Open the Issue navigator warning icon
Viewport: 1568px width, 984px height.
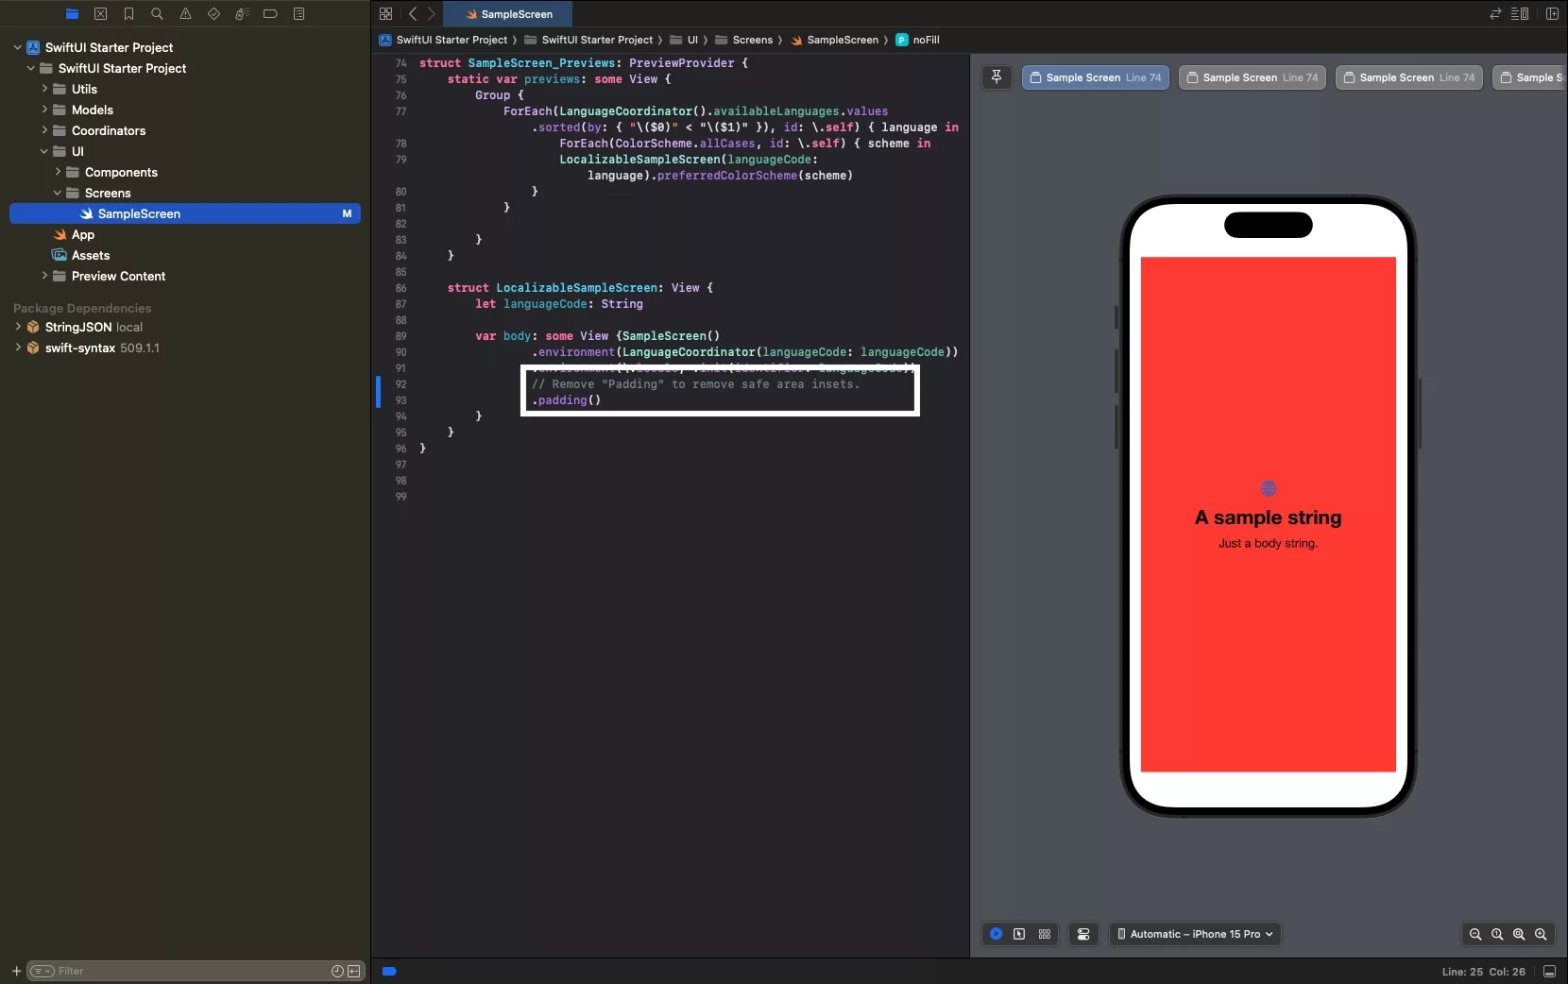click(x=185, y=14)
